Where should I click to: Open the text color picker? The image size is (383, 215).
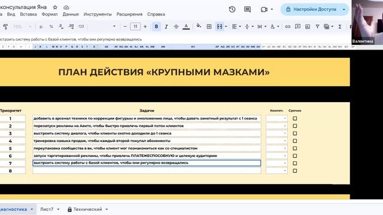click(x=186, y=26)
